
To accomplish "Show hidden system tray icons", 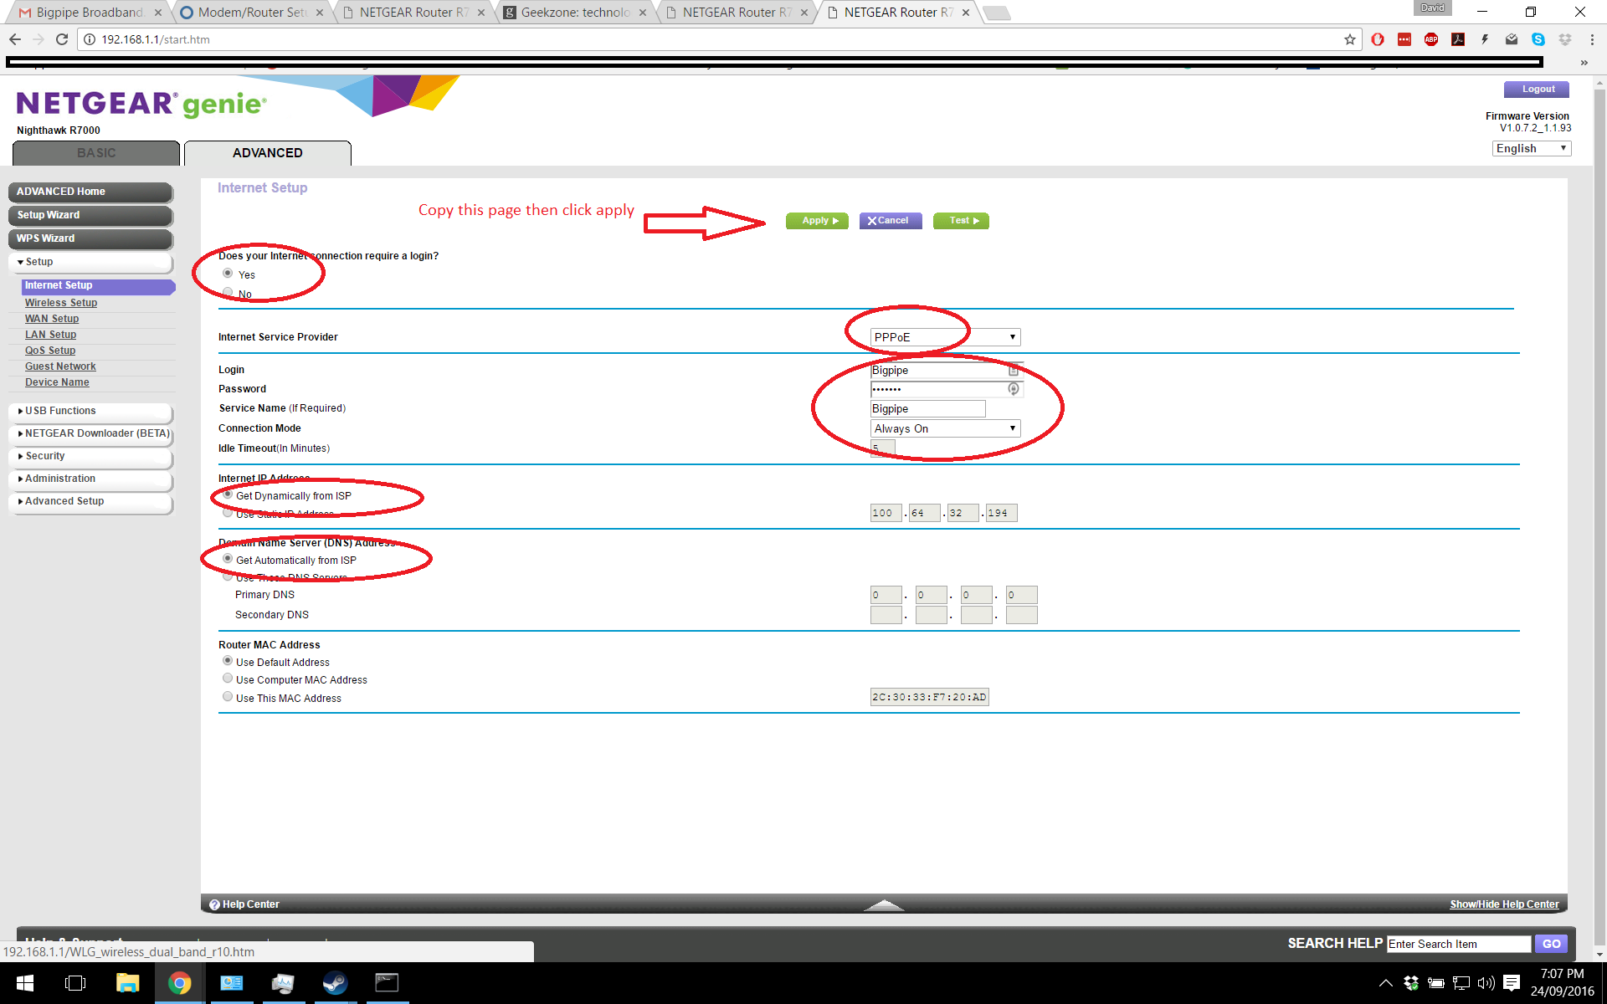I will pyautogui.click(x=1386, y=983).
